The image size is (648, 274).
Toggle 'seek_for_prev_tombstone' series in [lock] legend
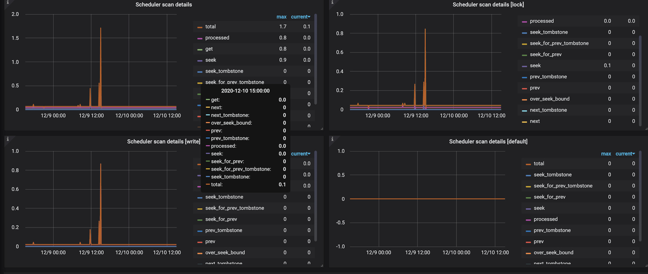pos(559,43)
